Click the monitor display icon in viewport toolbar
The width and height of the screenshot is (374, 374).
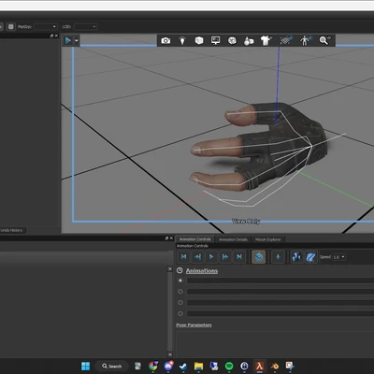(x=215, y=40)
